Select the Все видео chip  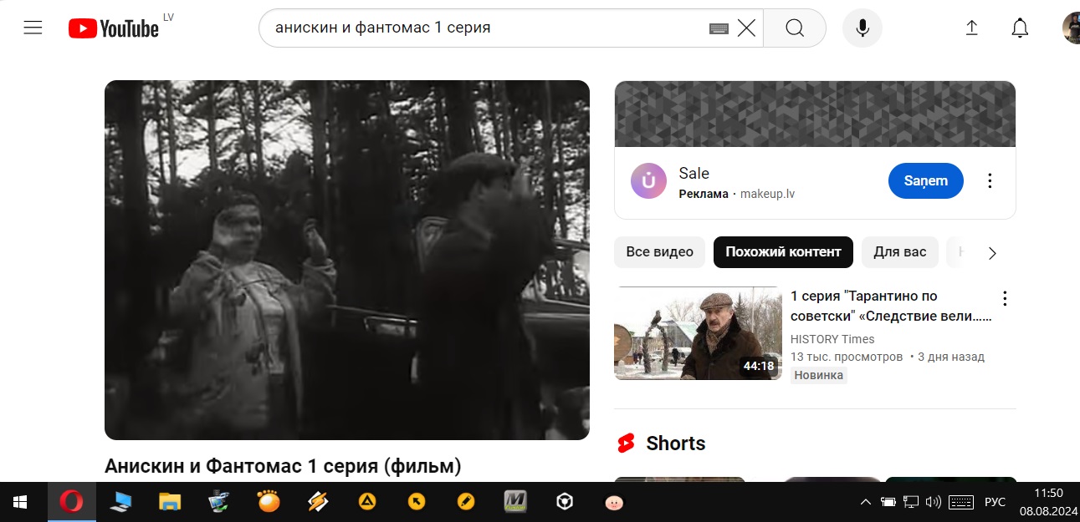click(x=659, y=252)
